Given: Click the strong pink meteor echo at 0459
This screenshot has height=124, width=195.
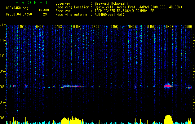Looking at the screenshot, I should coord(168,86).
